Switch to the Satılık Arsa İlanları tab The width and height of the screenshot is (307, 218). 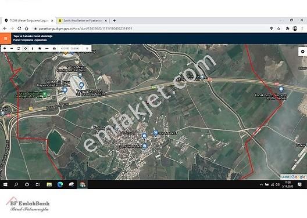pyautogui.click(x=83, y=20)
